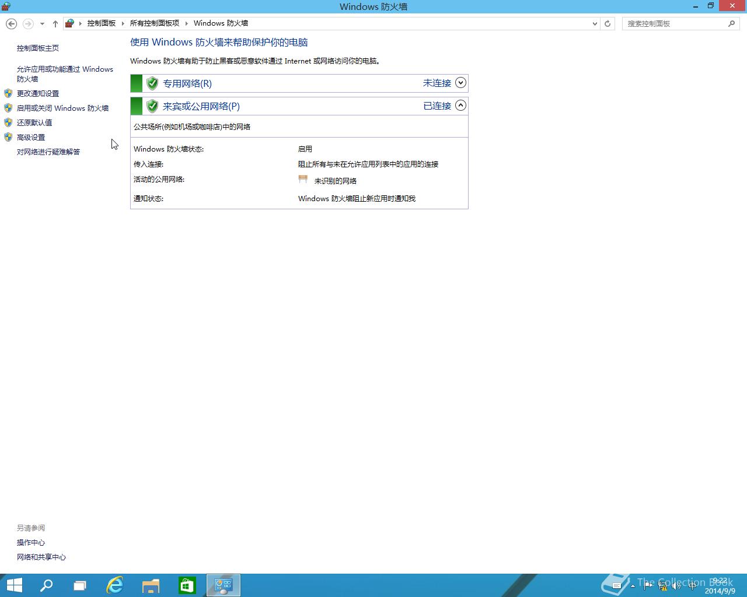Screen dimensions: 747x597
Task: Expand the 专用网络(R) section chevron
Action: (x=460, y=83)
